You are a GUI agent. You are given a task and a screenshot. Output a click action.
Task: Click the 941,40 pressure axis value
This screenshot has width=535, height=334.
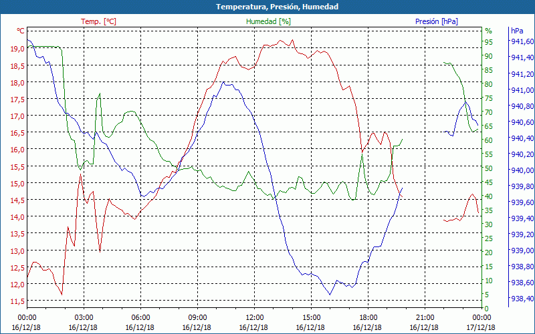(522, 57)
